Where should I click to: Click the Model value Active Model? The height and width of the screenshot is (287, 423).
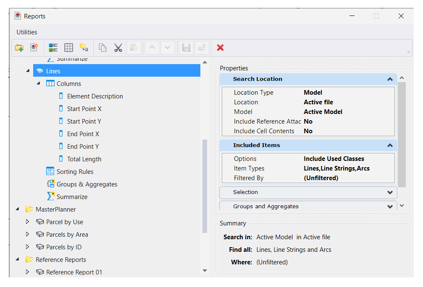[x=323, y=112]
